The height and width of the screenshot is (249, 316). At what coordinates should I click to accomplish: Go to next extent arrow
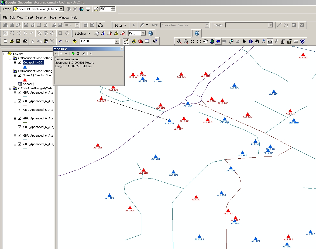tap(225, 41)
